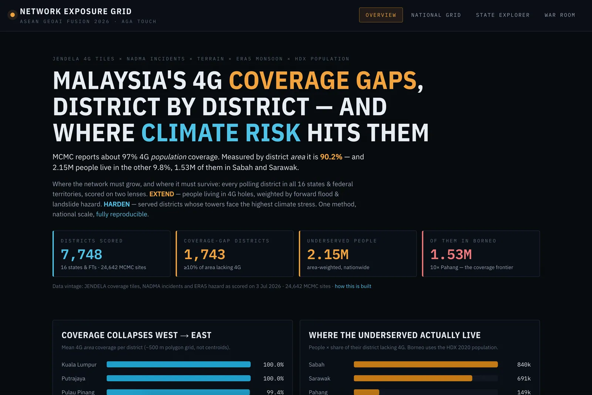Select the Districts Scored 7,748 card
This screenshot has height=395, width=592.
[111, 254]
